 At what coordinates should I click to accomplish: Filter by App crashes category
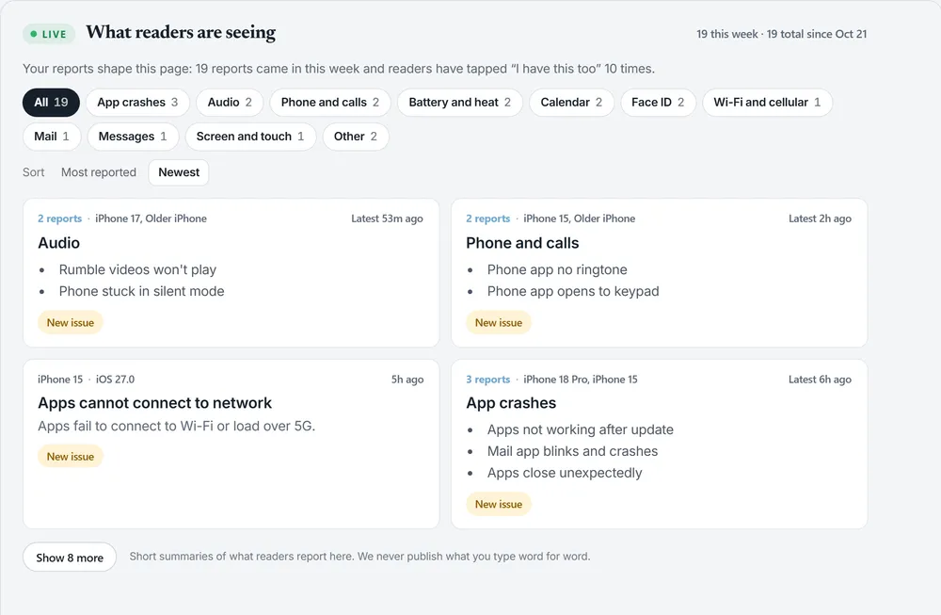[x=137, y=102]
